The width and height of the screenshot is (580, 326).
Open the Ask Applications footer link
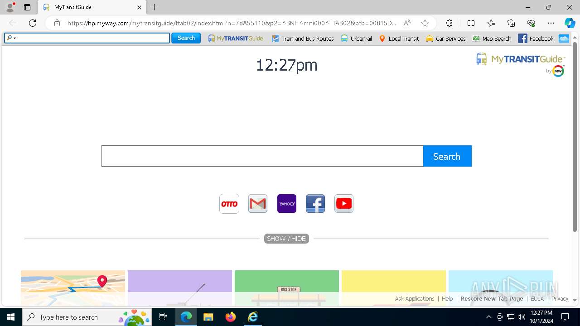click(415, 298)
